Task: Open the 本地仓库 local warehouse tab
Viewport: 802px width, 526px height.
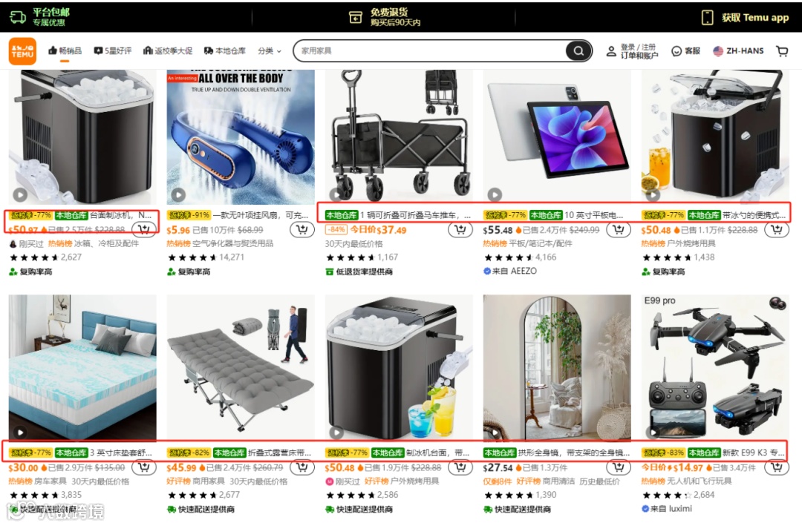Action: coord(224,51)
